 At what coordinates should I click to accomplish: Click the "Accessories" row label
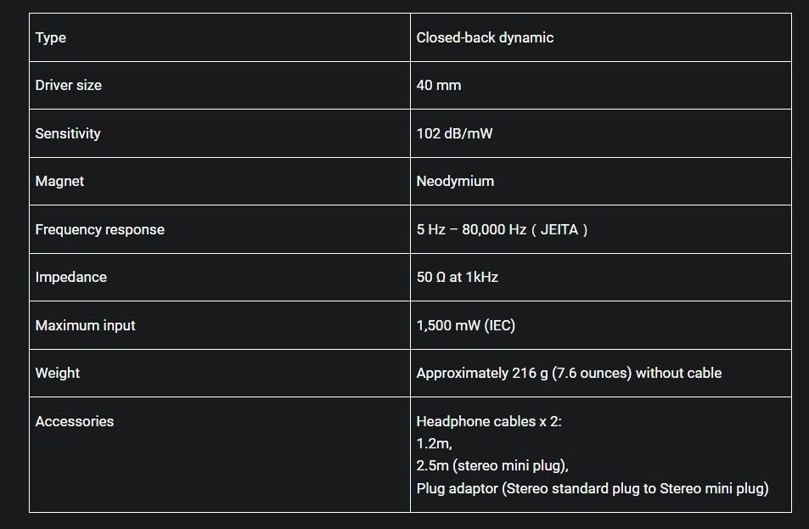75,421
